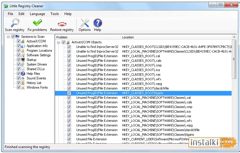The width and height of the screenshot is (240, 153).
Task: Close the Little Registry Cleaner window
Action: tap(231, 5)
